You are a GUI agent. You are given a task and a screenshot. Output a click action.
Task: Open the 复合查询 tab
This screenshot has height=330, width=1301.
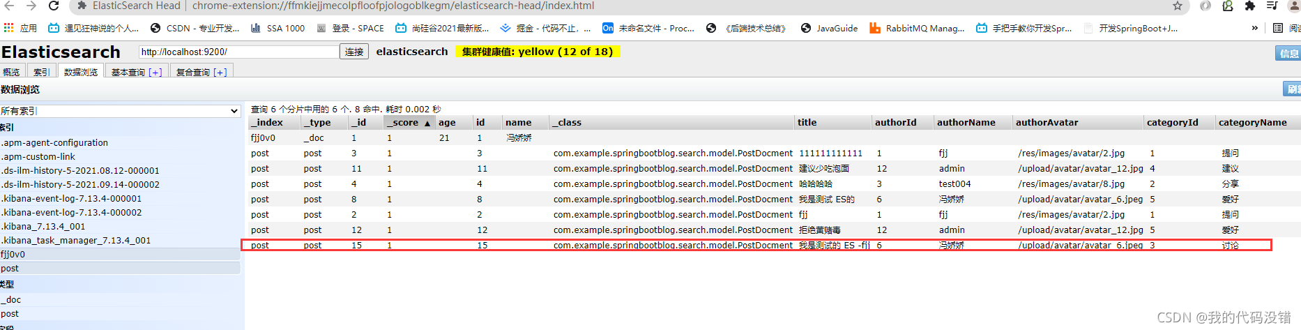point(193,72)
